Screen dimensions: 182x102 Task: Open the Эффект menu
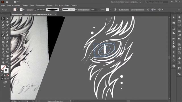(49, 5)
